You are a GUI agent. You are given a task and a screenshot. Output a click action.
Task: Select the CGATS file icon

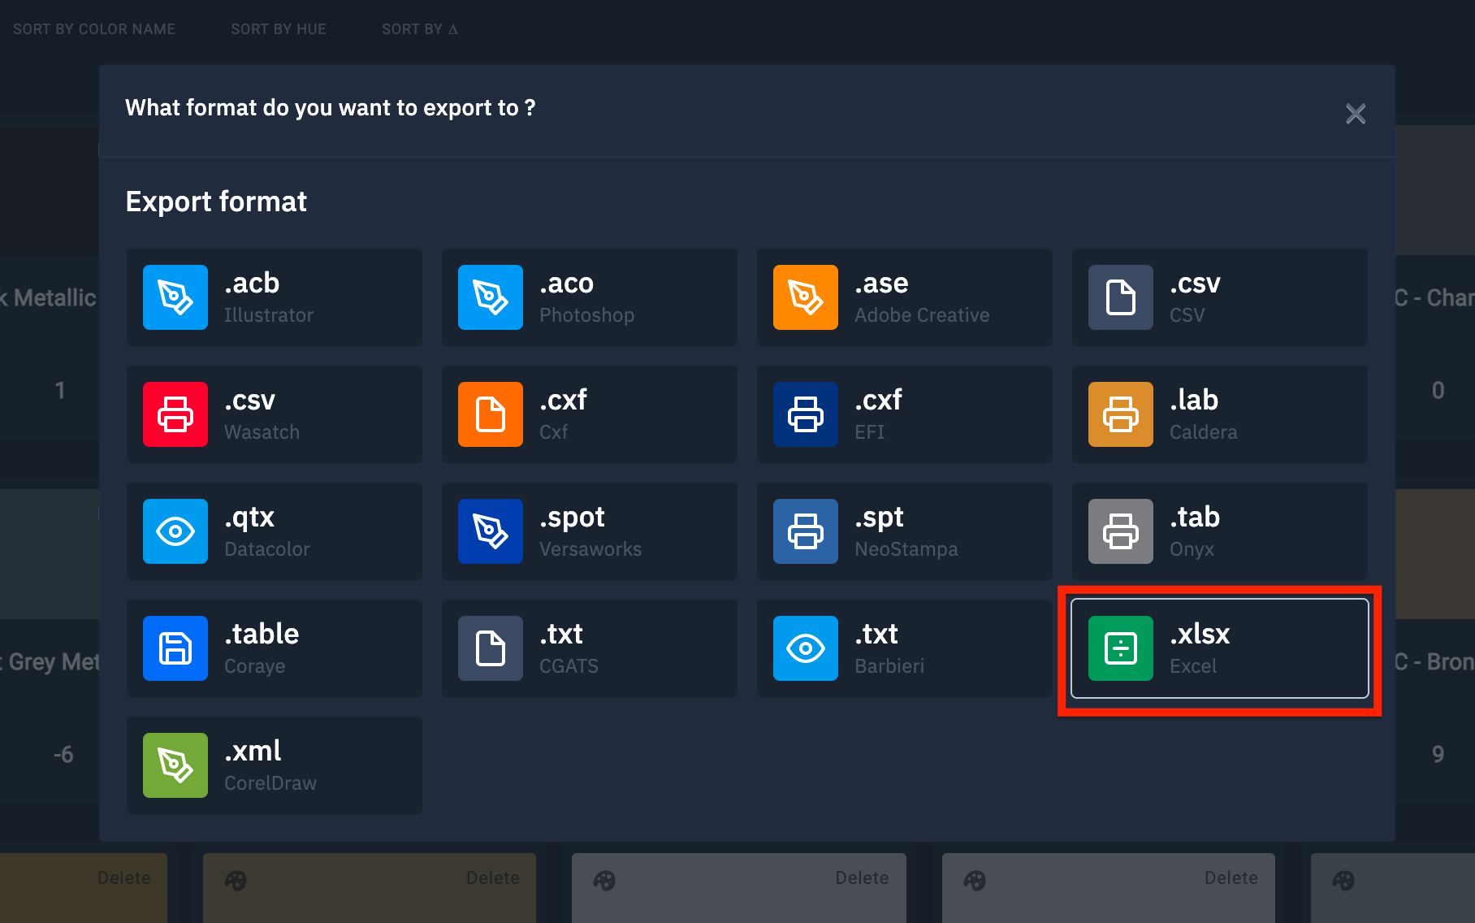tap(491, 648)
